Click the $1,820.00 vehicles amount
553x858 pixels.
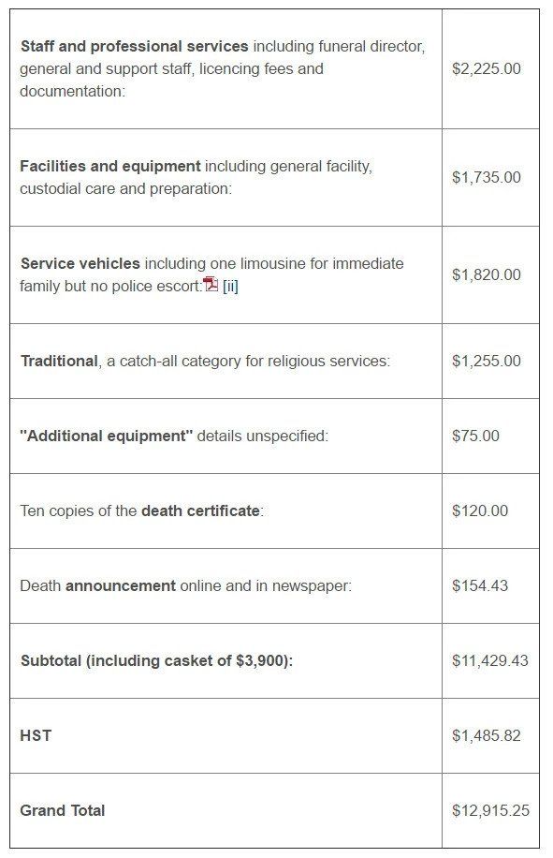coord(487,274)
